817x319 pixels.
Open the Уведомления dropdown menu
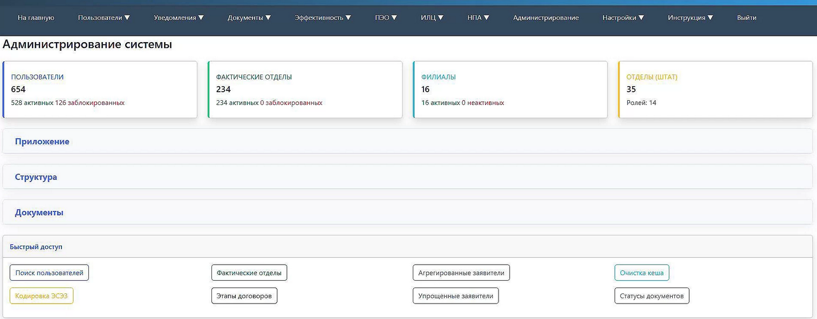click(x=179, y=18)
